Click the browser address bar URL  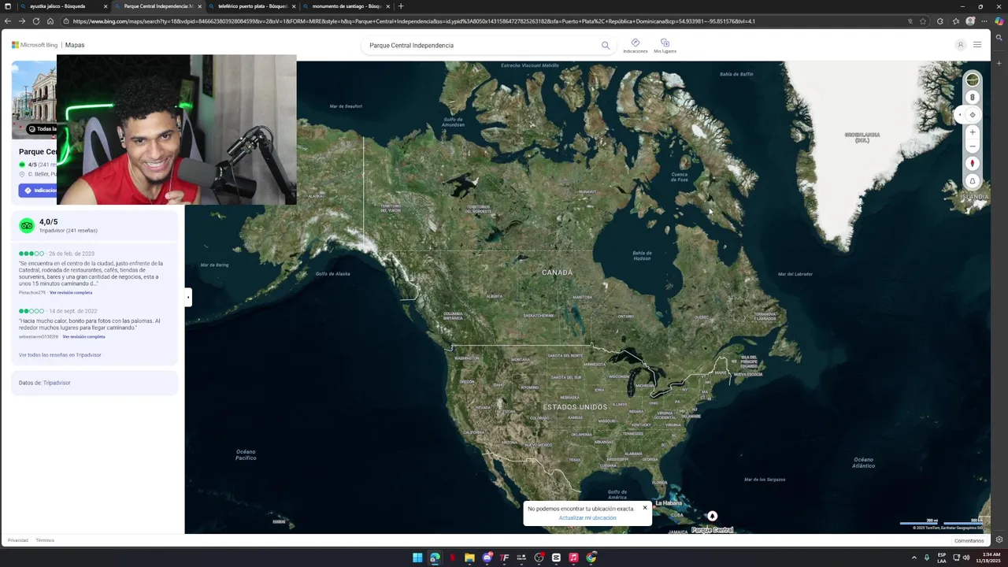coord(413,21)
